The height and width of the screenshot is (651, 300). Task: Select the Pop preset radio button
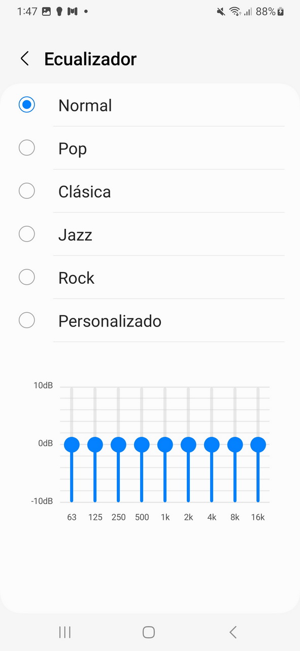pyautogui.click(x=26, y=148)
